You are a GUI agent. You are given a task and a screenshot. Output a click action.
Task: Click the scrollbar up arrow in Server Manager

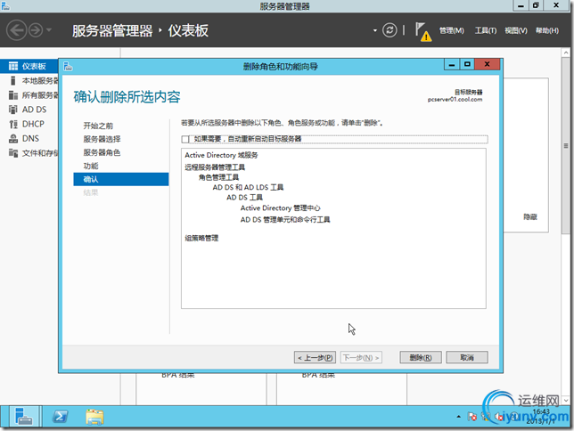tap(566, 53)
